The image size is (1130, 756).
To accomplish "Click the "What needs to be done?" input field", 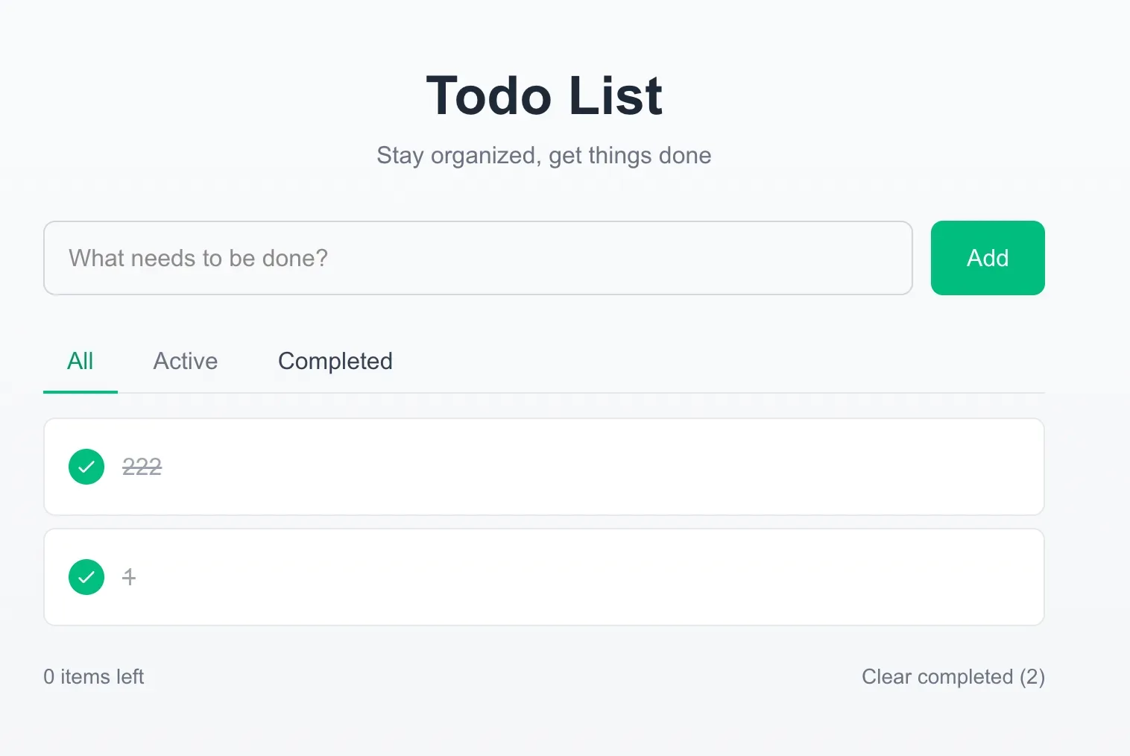I will (477, 258).
